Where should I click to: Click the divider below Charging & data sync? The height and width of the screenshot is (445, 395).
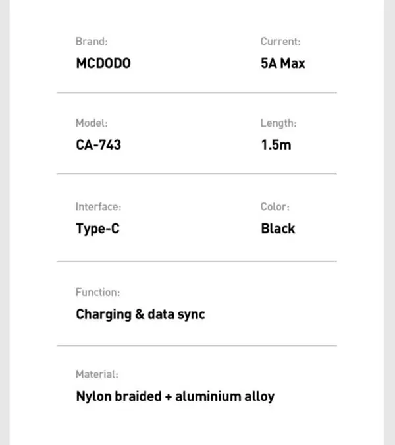tap(197, 345)
